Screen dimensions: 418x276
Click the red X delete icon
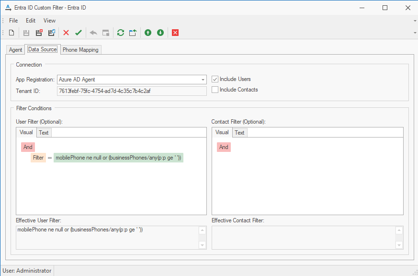[66, 33]
